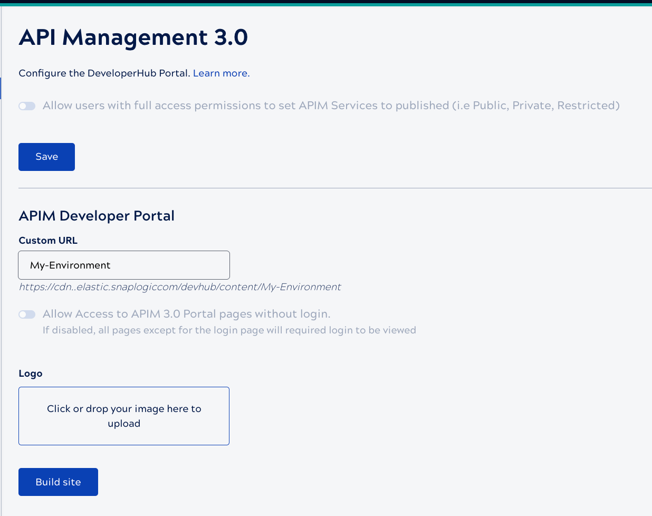Click the active page indicator on left sidebar
The height and width of the screenshot is (516, 652).
(2, 89)
